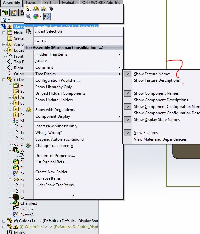Enable Show Feature Descriptions option
200x234 pixels.
(x=157, y=80)
